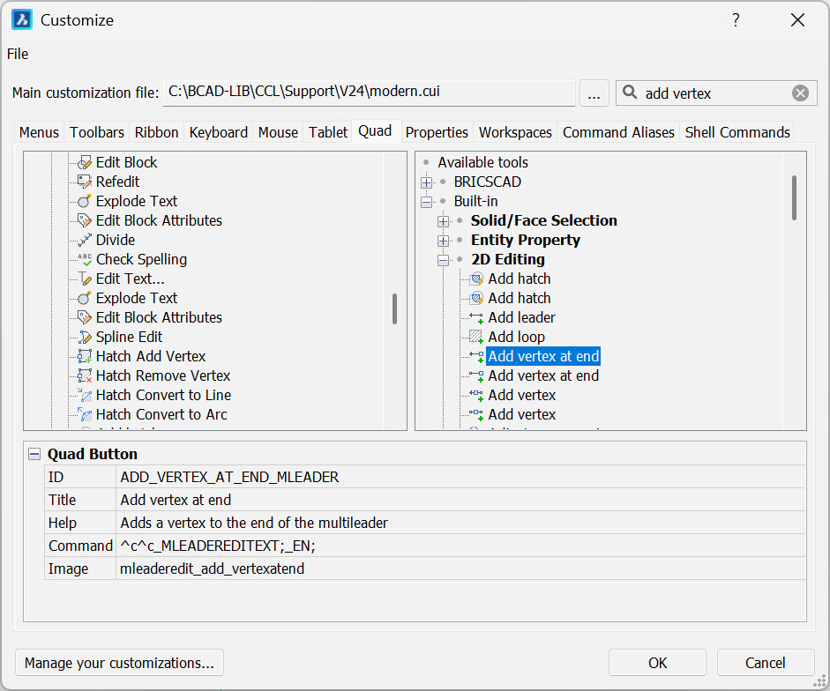Click the browse '...' button
830x691 pixels.
594,93
